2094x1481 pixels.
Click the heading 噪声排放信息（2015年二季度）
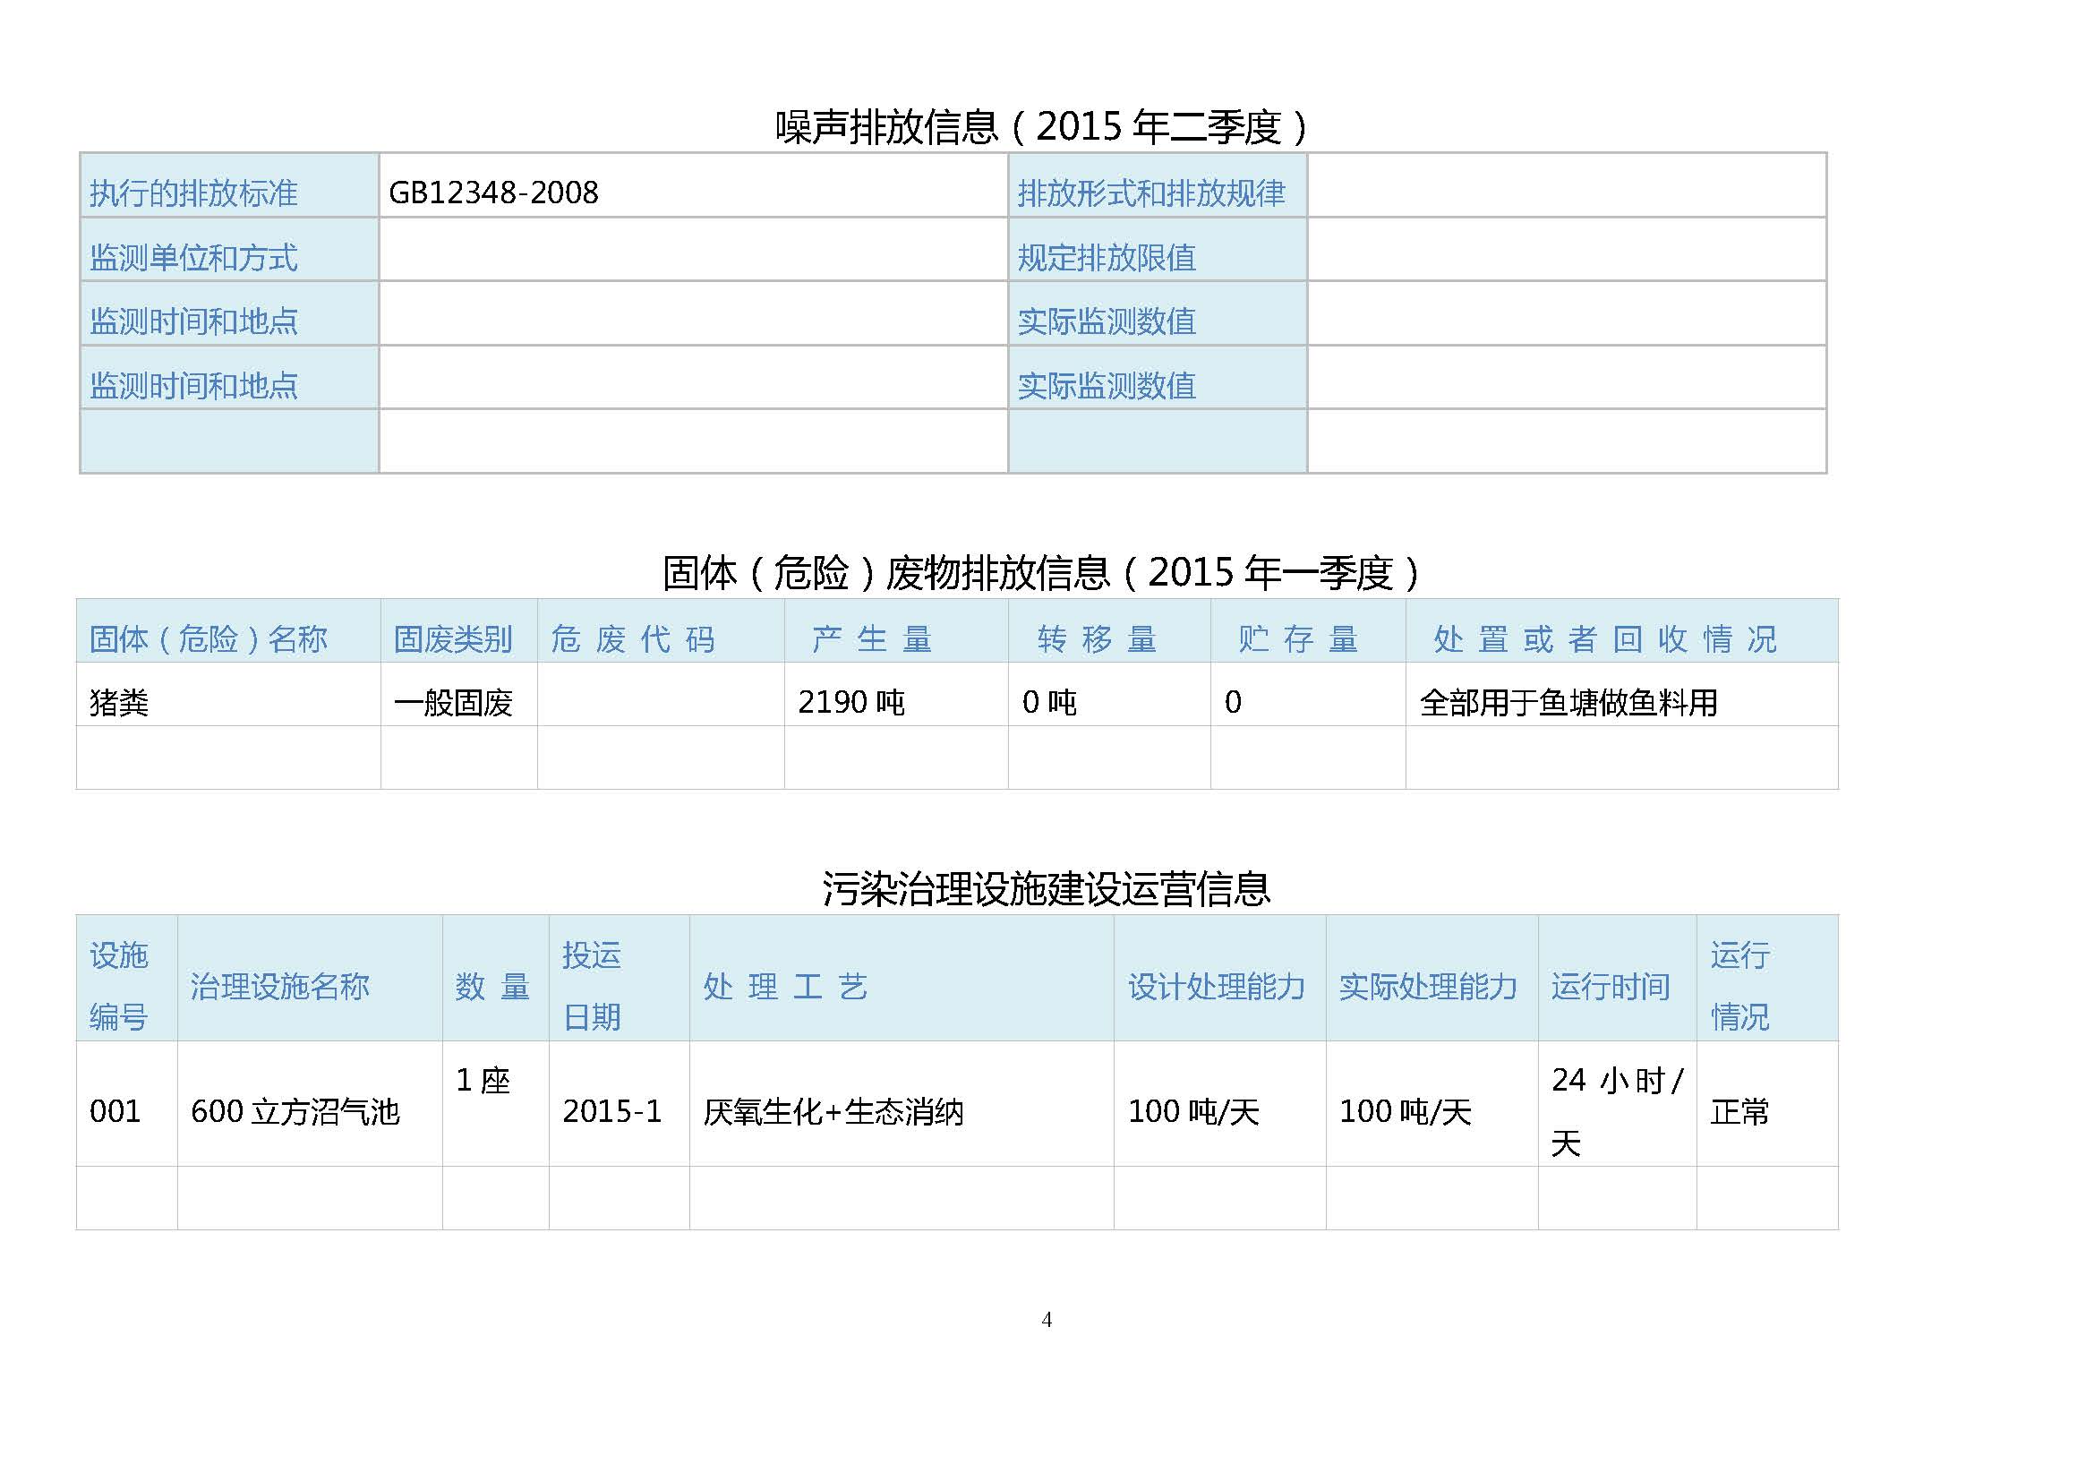(x=1043, y=126)
